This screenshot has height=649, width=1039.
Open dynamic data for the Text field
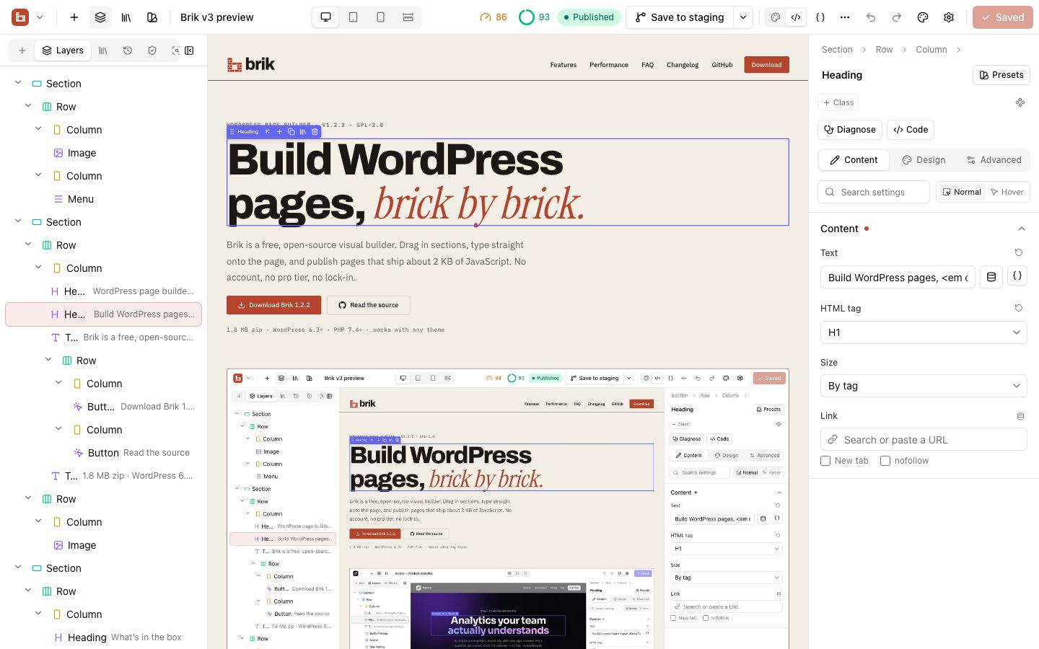pos(991,277)
